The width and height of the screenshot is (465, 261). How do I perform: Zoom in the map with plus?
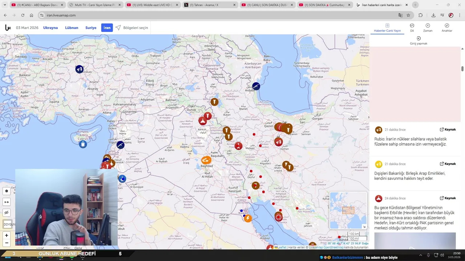[x=7, y=236]
